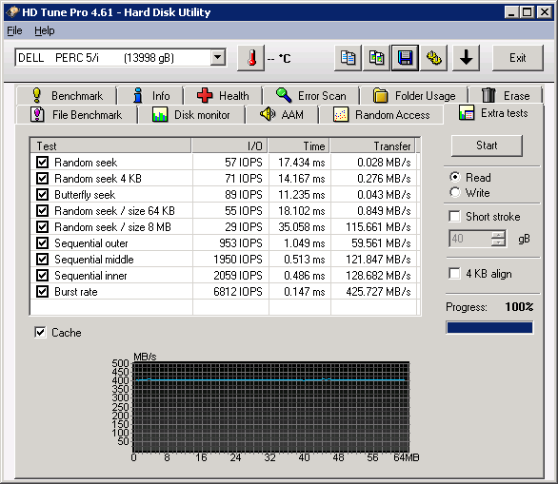Switch to the Random Access tab
Image resolution: width=558 pixels, height=484 pixels.
(381, 115)
